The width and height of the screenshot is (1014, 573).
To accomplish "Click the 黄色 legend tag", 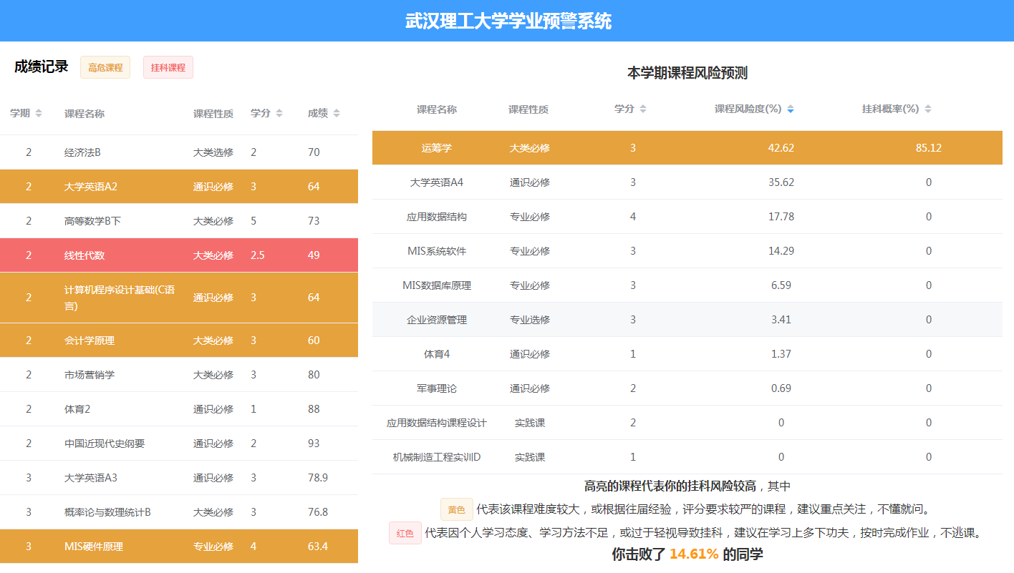I will tap(457, 510).
